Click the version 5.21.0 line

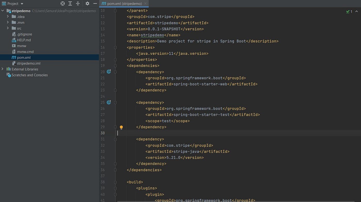pyautogui.click(x=175, y=158)
